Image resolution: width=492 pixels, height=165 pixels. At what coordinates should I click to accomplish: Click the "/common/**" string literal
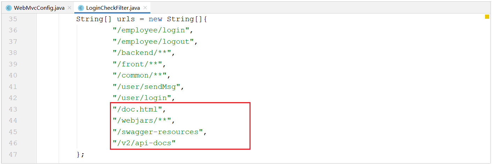point(139,75)
